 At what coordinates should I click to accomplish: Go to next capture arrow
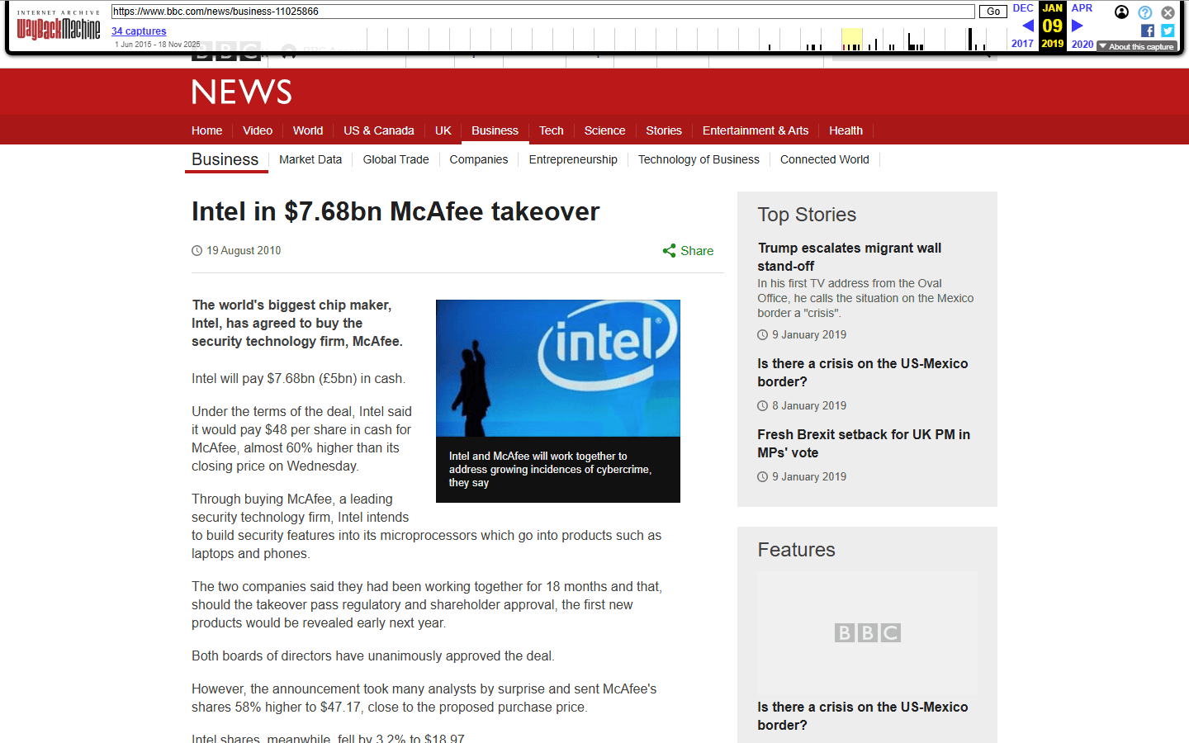(1077, 26)
